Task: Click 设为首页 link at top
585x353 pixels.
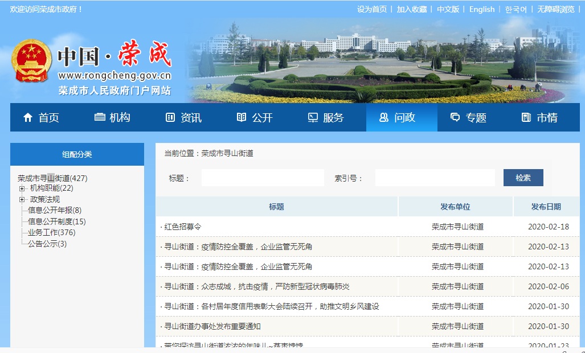Action: click(371, 9)
